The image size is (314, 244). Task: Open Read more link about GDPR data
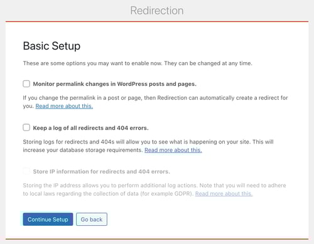coord(224,194)
